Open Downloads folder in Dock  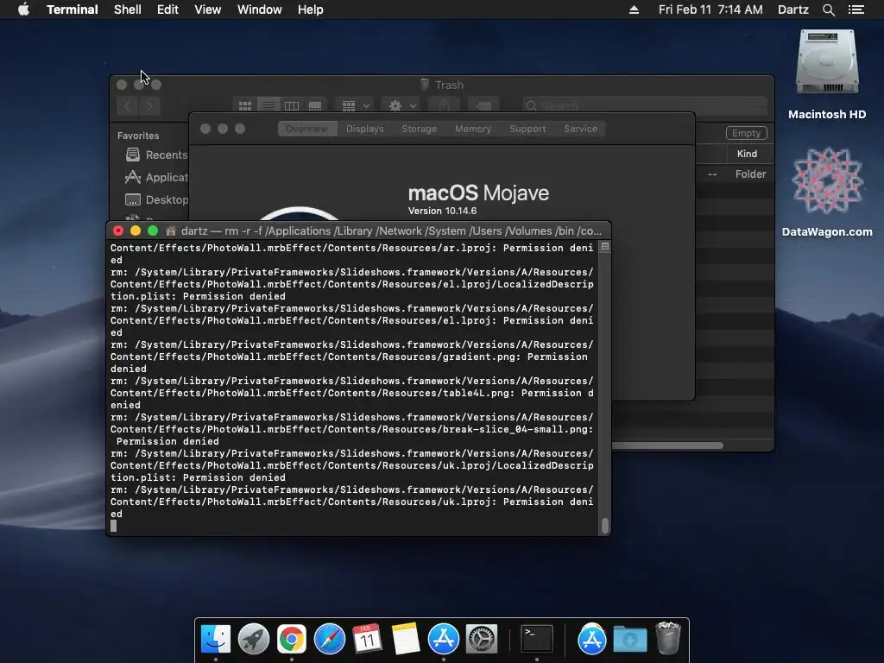pos(629,640)
